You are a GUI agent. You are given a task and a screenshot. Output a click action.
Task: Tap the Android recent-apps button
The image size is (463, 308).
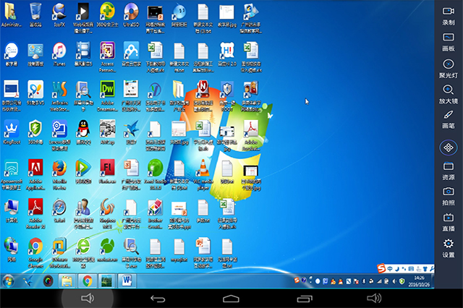click(x=305, y=299)
